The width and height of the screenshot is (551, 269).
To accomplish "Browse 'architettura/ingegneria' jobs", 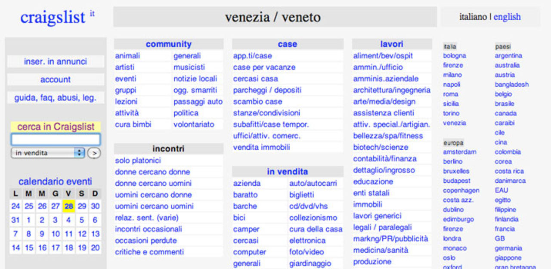I will click(x=392, y=90).
